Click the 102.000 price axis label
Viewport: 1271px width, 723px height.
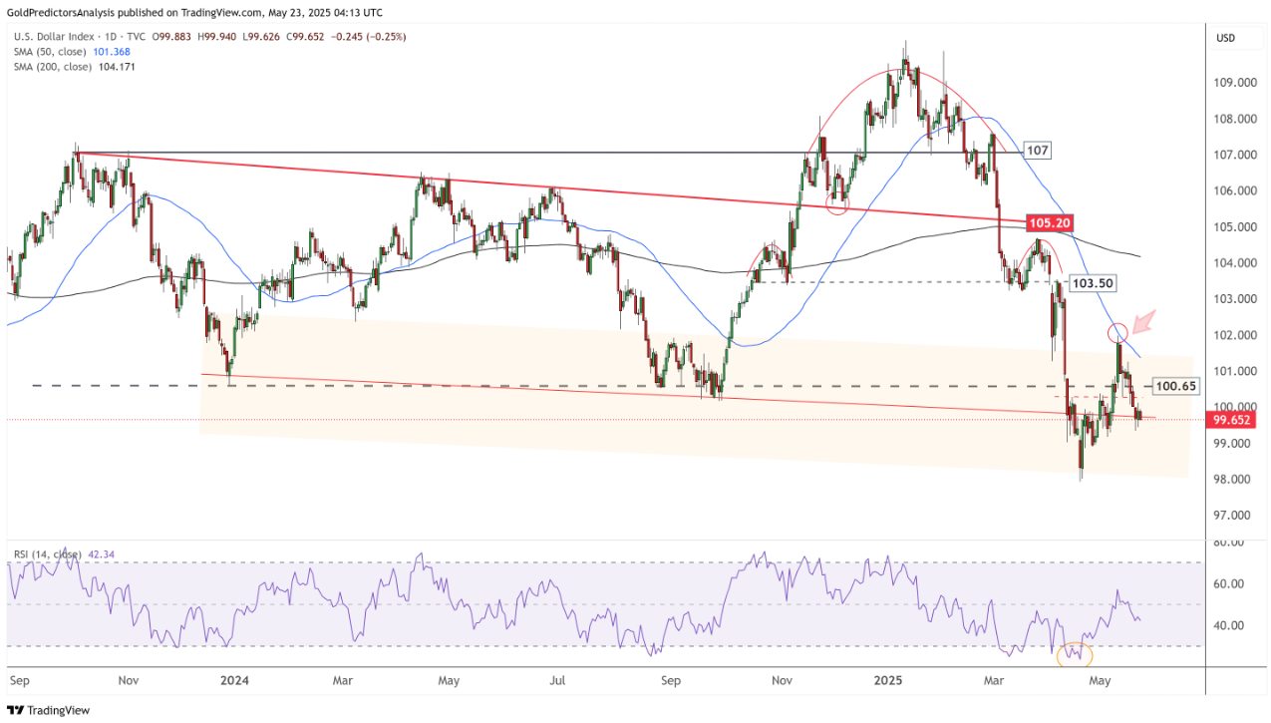(x=1234, y=335)
